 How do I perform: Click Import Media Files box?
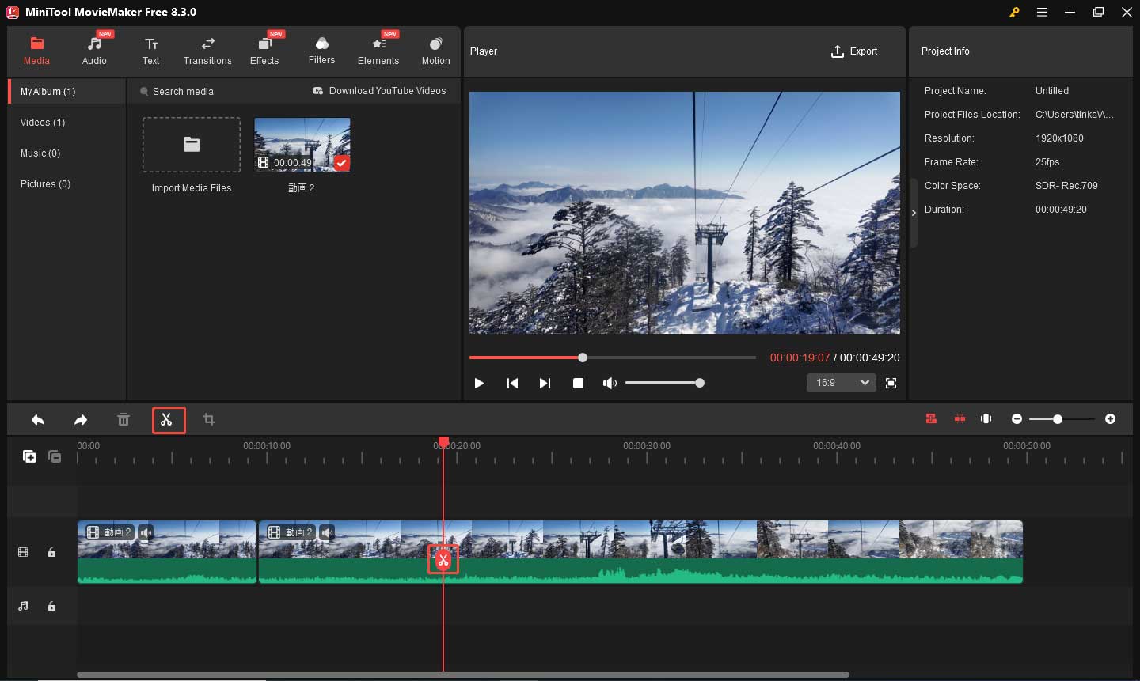[x=192, y=145]
